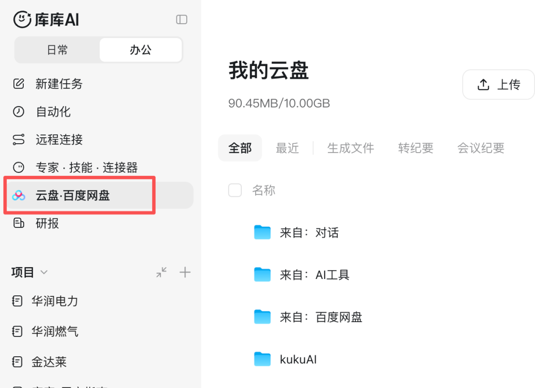Image resolution: width=535 pixels, height=388 pixels.
Task: Click the 研报 report icon
Action: 18,223
